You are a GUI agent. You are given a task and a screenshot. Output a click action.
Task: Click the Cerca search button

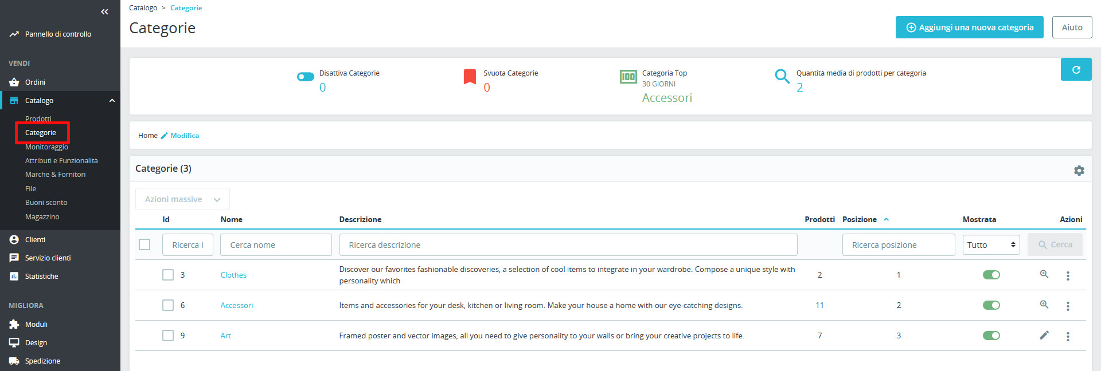coord(1055,244)
